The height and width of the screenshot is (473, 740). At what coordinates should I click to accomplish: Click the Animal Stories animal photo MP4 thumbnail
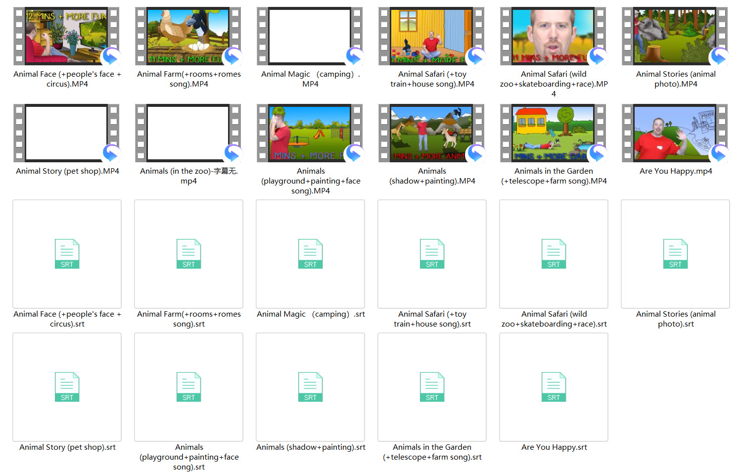pos(675,36)
